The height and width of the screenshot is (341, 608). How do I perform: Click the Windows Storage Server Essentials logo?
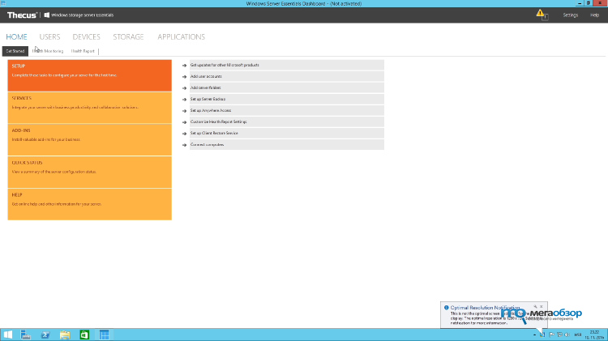pyautogui.click(x=79, y=15)
